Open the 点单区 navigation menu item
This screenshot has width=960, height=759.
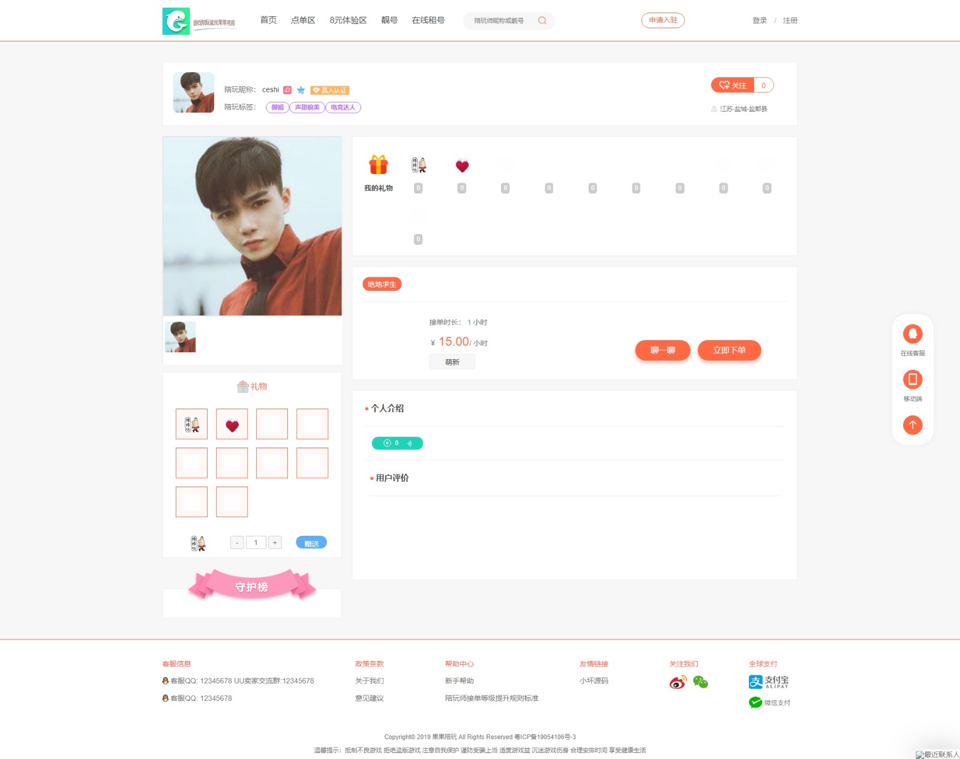tap(303, 20)
